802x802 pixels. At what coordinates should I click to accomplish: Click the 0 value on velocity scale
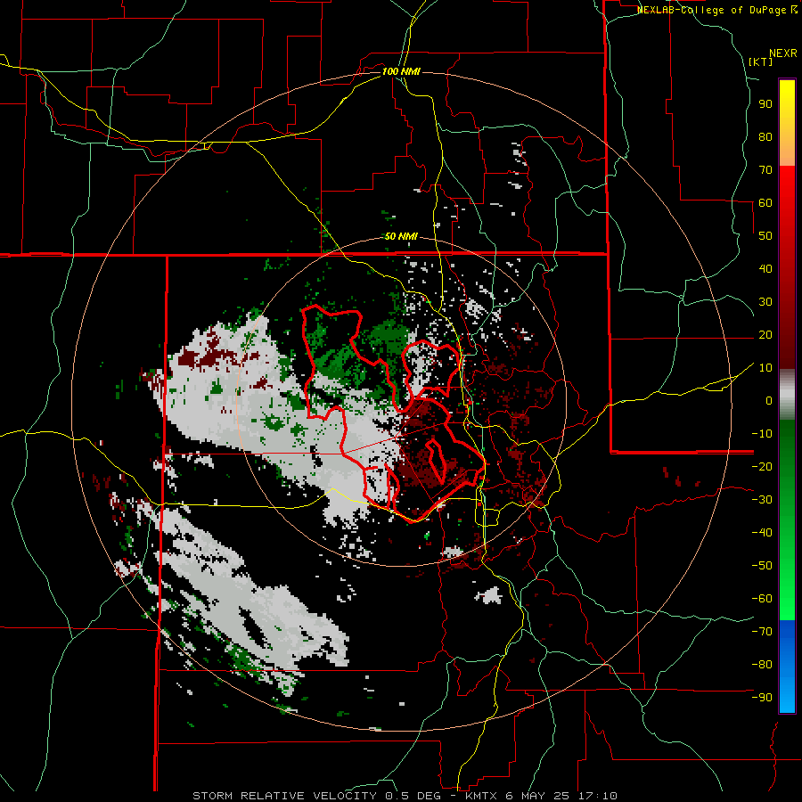[x=769, y=400]
